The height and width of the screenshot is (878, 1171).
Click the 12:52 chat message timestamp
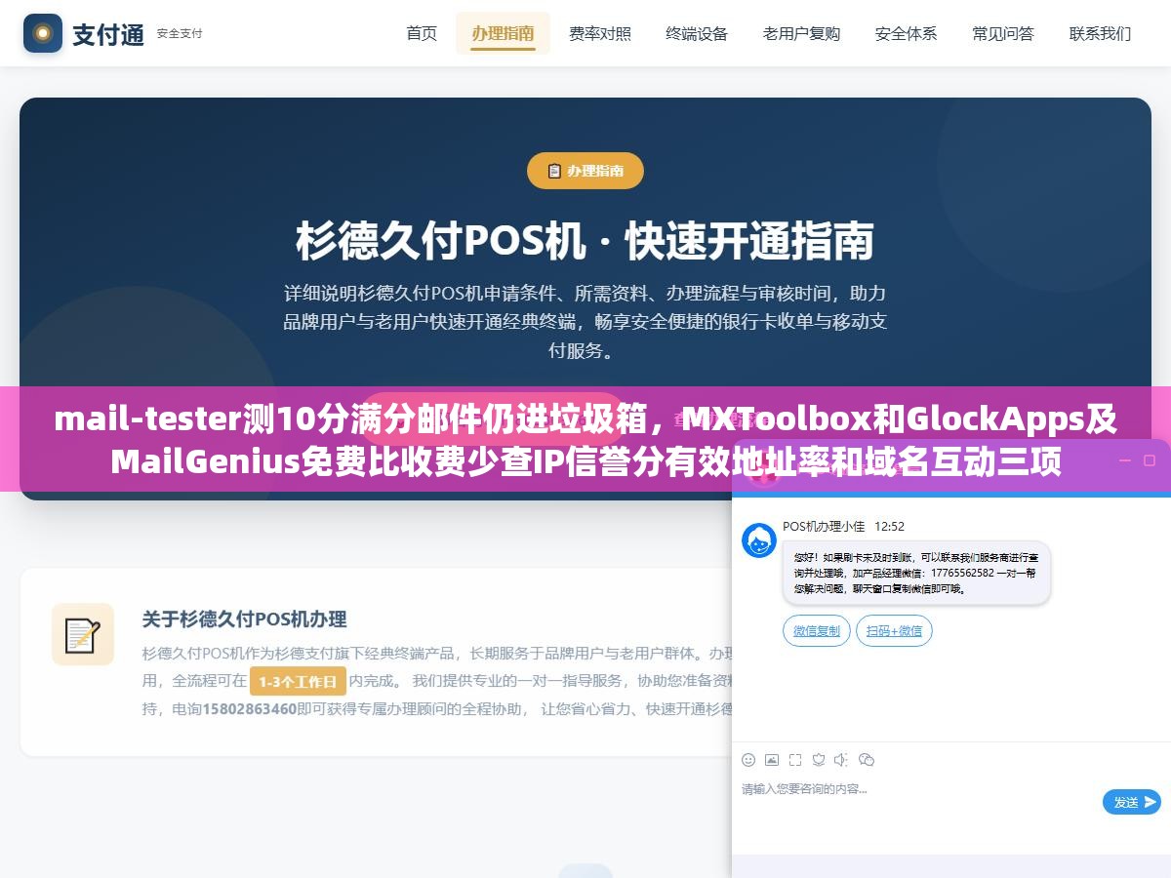point(890,526)
